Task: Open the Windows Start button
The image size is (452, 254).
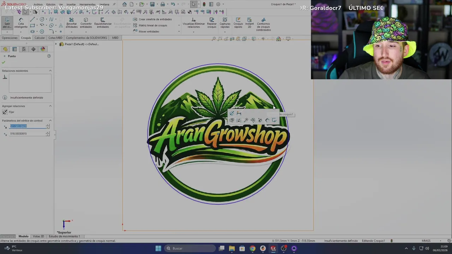Action: coord(158,248)
